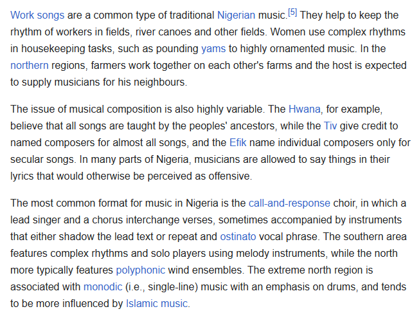Open the Work songs link
This screenshot has height=318, width=412.
click(x=37, y=15)
